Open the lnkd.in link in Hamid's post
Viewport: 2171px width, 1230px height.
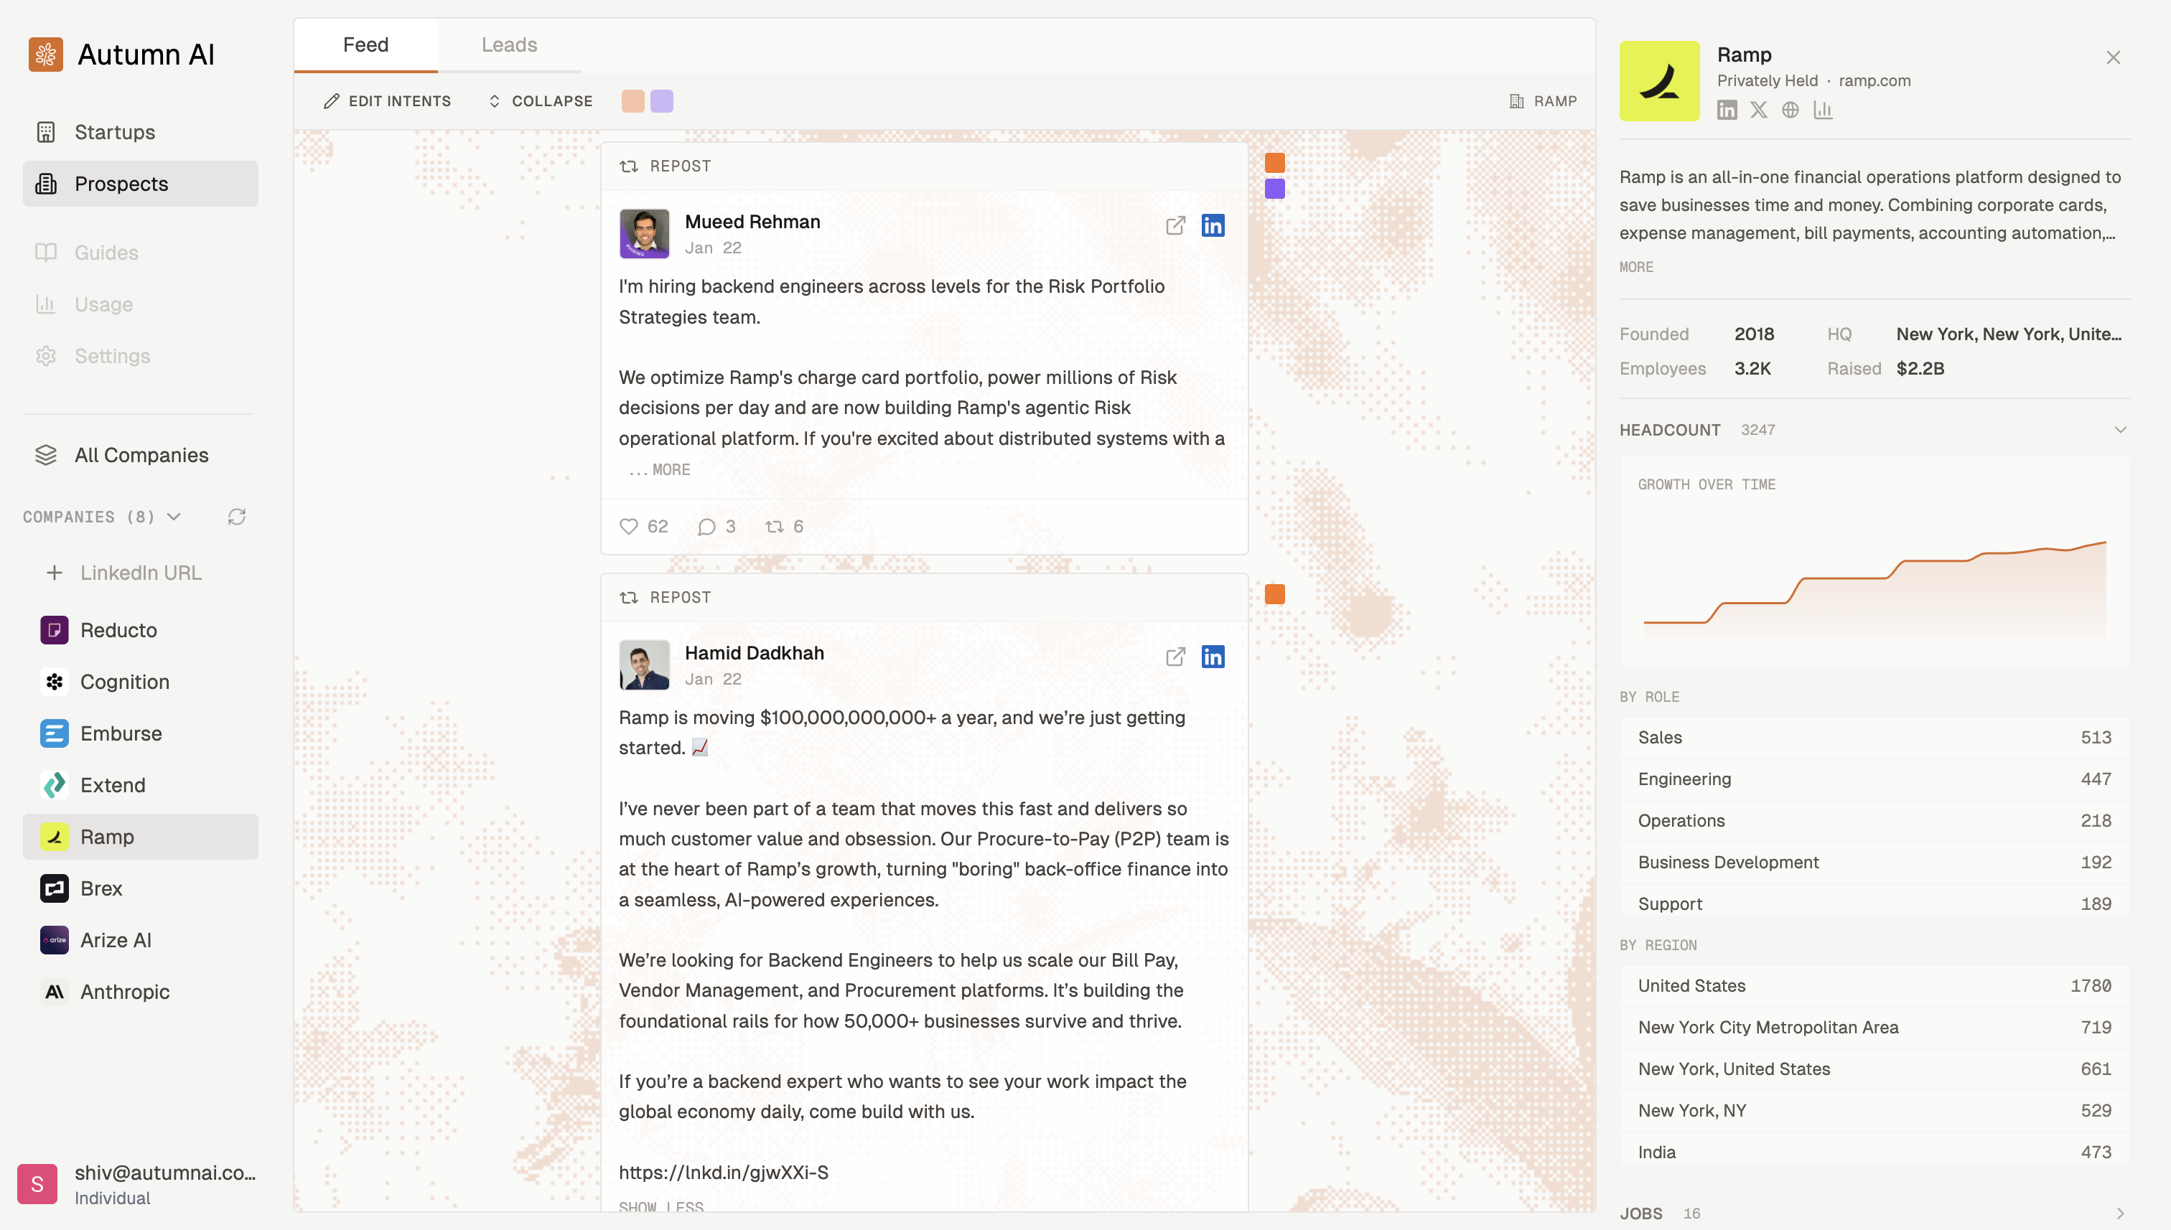[x=724, y=1173]
